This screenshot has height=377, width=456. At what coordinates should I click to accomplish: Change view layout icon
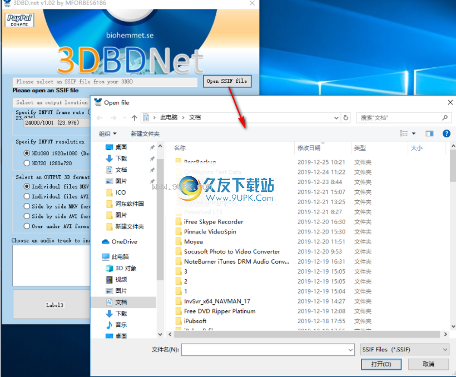(x=403, y=133)
